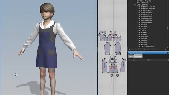Click the scene tree scroll-right arrow
This screenshot has height=95, width=169.
tap(166, 49)
